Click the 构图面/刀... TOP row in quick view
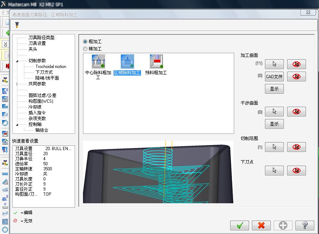The width and height of the screenshot is (319, 234). (33, 194)
